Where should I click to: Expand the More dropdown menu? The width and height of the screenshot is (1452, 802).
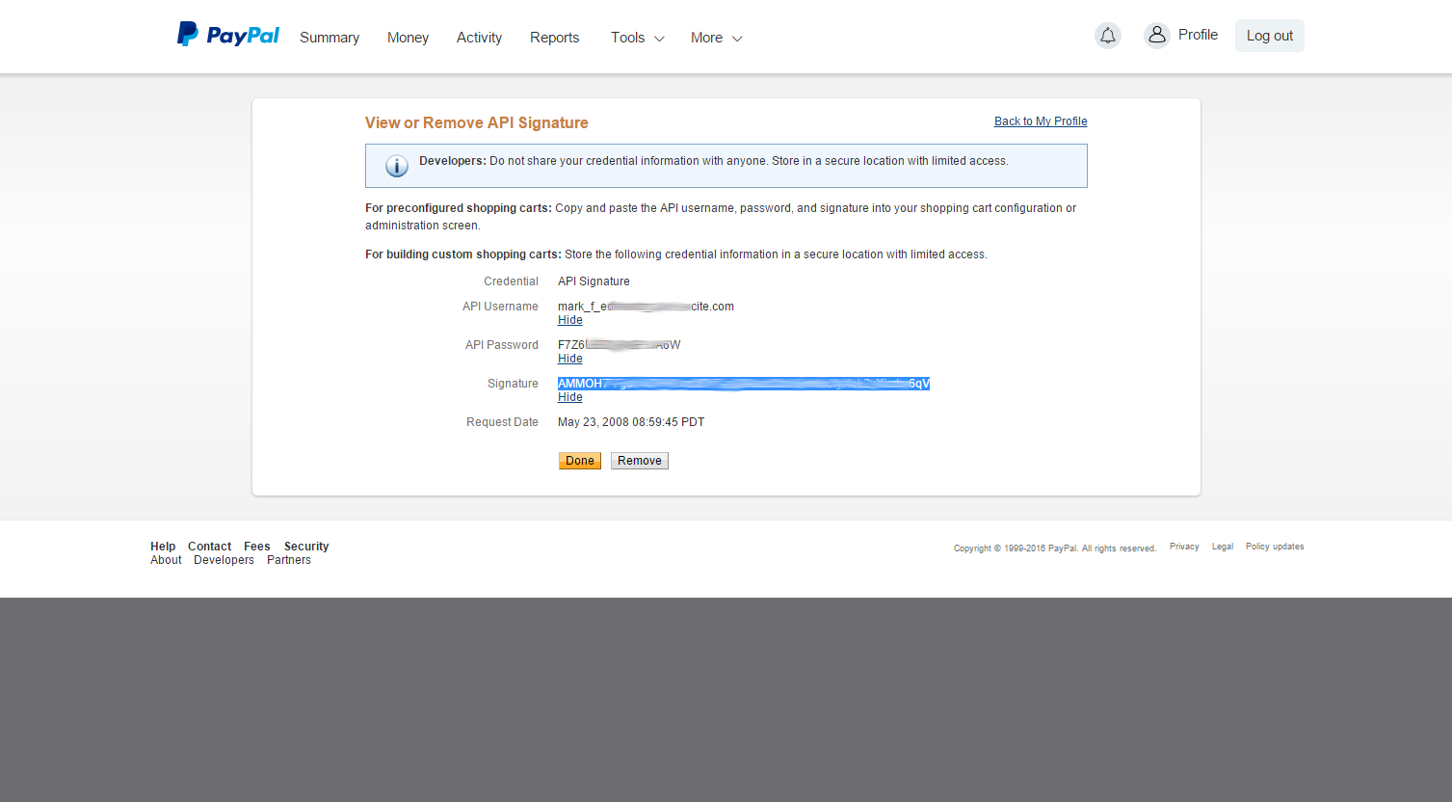[x=717, y=38]
